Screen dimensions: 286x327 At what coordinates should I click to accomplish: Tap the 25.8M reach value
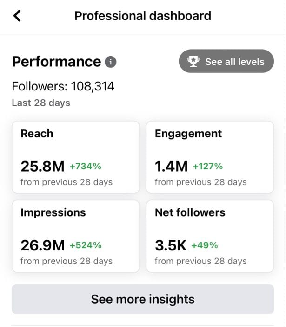(x=42, y=166)
